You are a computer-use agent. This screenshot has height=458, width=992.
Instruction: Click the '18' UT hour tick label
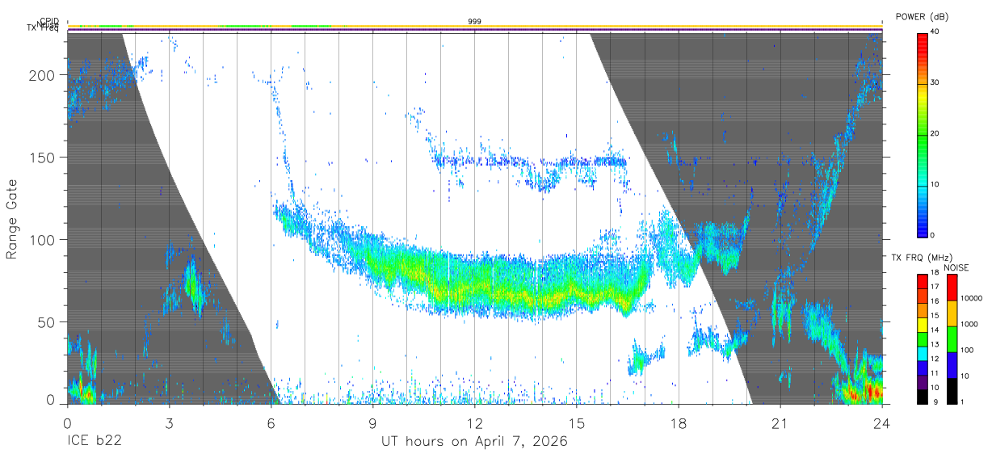(679, 422)
